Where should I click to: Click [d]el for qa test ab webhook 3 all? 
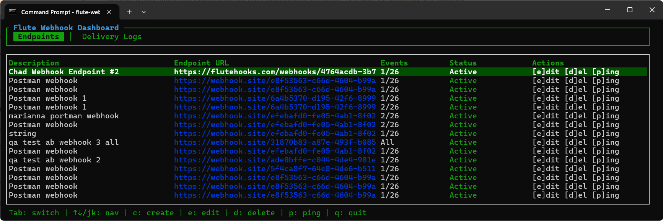576,142
